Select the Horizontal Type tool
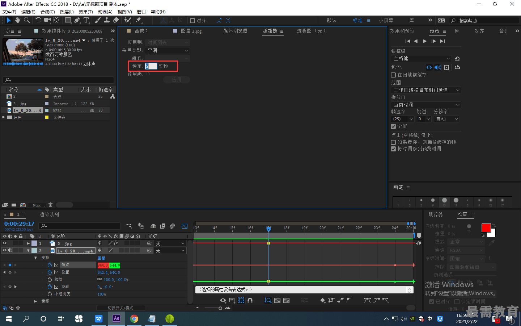 86,20
